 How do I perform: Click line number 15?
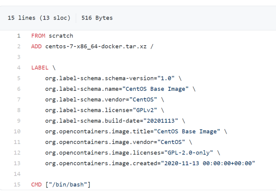click(17, 184)
